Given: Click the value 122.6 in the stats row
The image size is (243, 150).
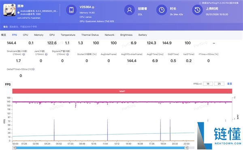Looking at the screenshot, I should [52, 43].
